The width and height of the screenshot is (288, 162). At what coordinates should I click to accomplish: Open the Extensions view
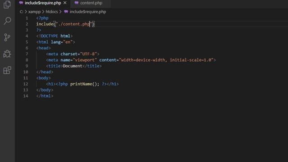7,70
